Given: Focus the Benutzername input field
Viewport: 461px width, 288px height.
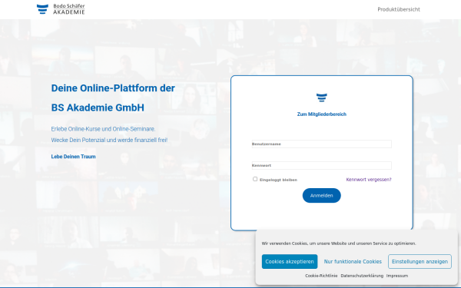Looking at the screenshot, I should pyautogui.click(x=322, y=144).
